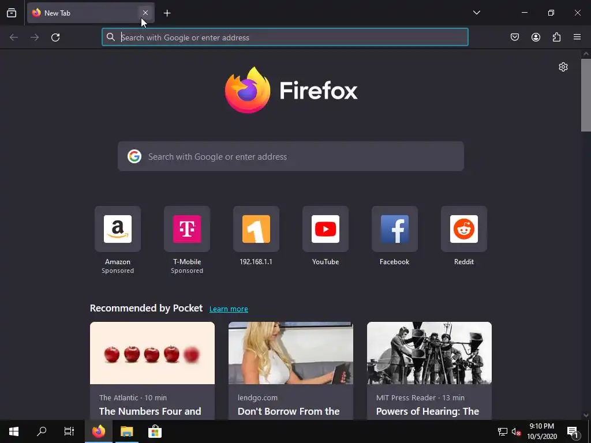
Task: Click the Firefox logo on the page
Action: tap(291, 91)
